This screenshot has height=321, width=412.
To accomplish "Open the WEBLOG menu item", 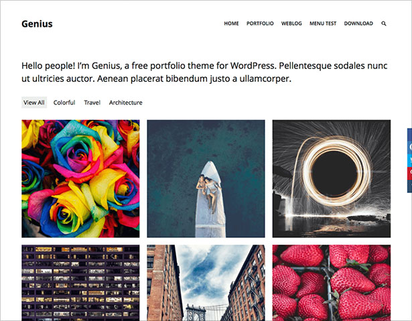I will 291,23.
